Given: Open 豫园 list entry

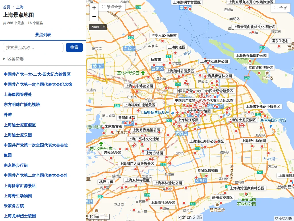Looking at the screenshot, I should (x=8, y=155).
